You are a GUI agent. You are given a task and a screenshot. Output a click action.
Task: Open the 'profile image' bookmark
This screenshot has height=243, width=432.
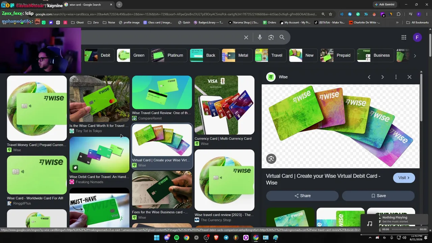point(129,23)
